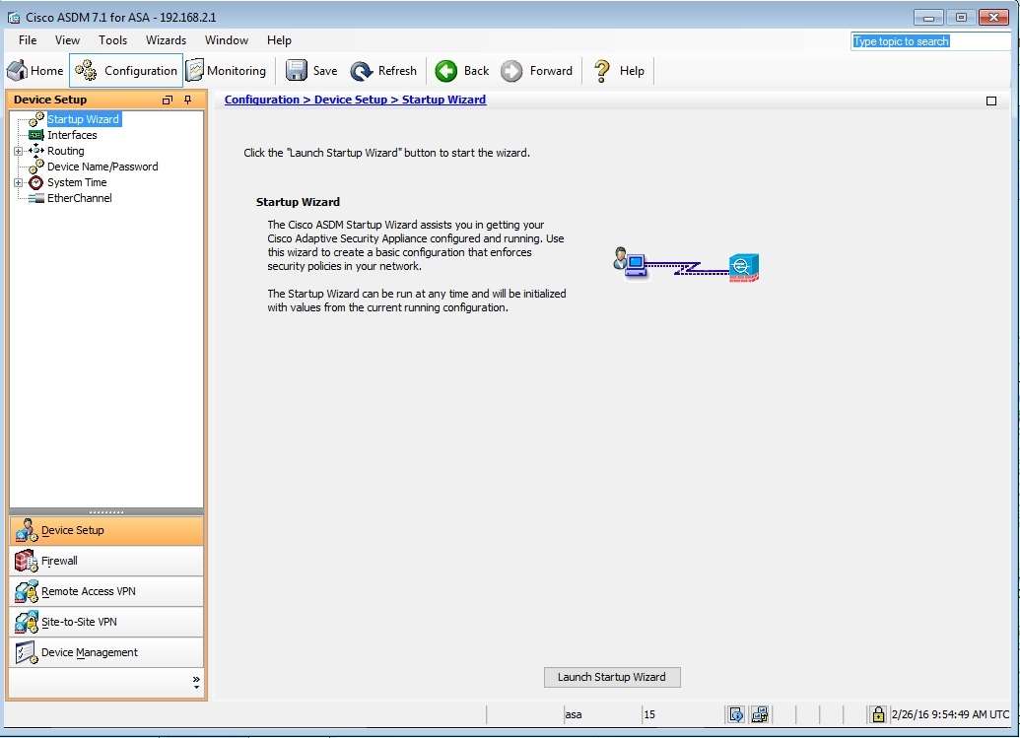
Task: Pin the Device Setup panel
Action: pos(188,100)
